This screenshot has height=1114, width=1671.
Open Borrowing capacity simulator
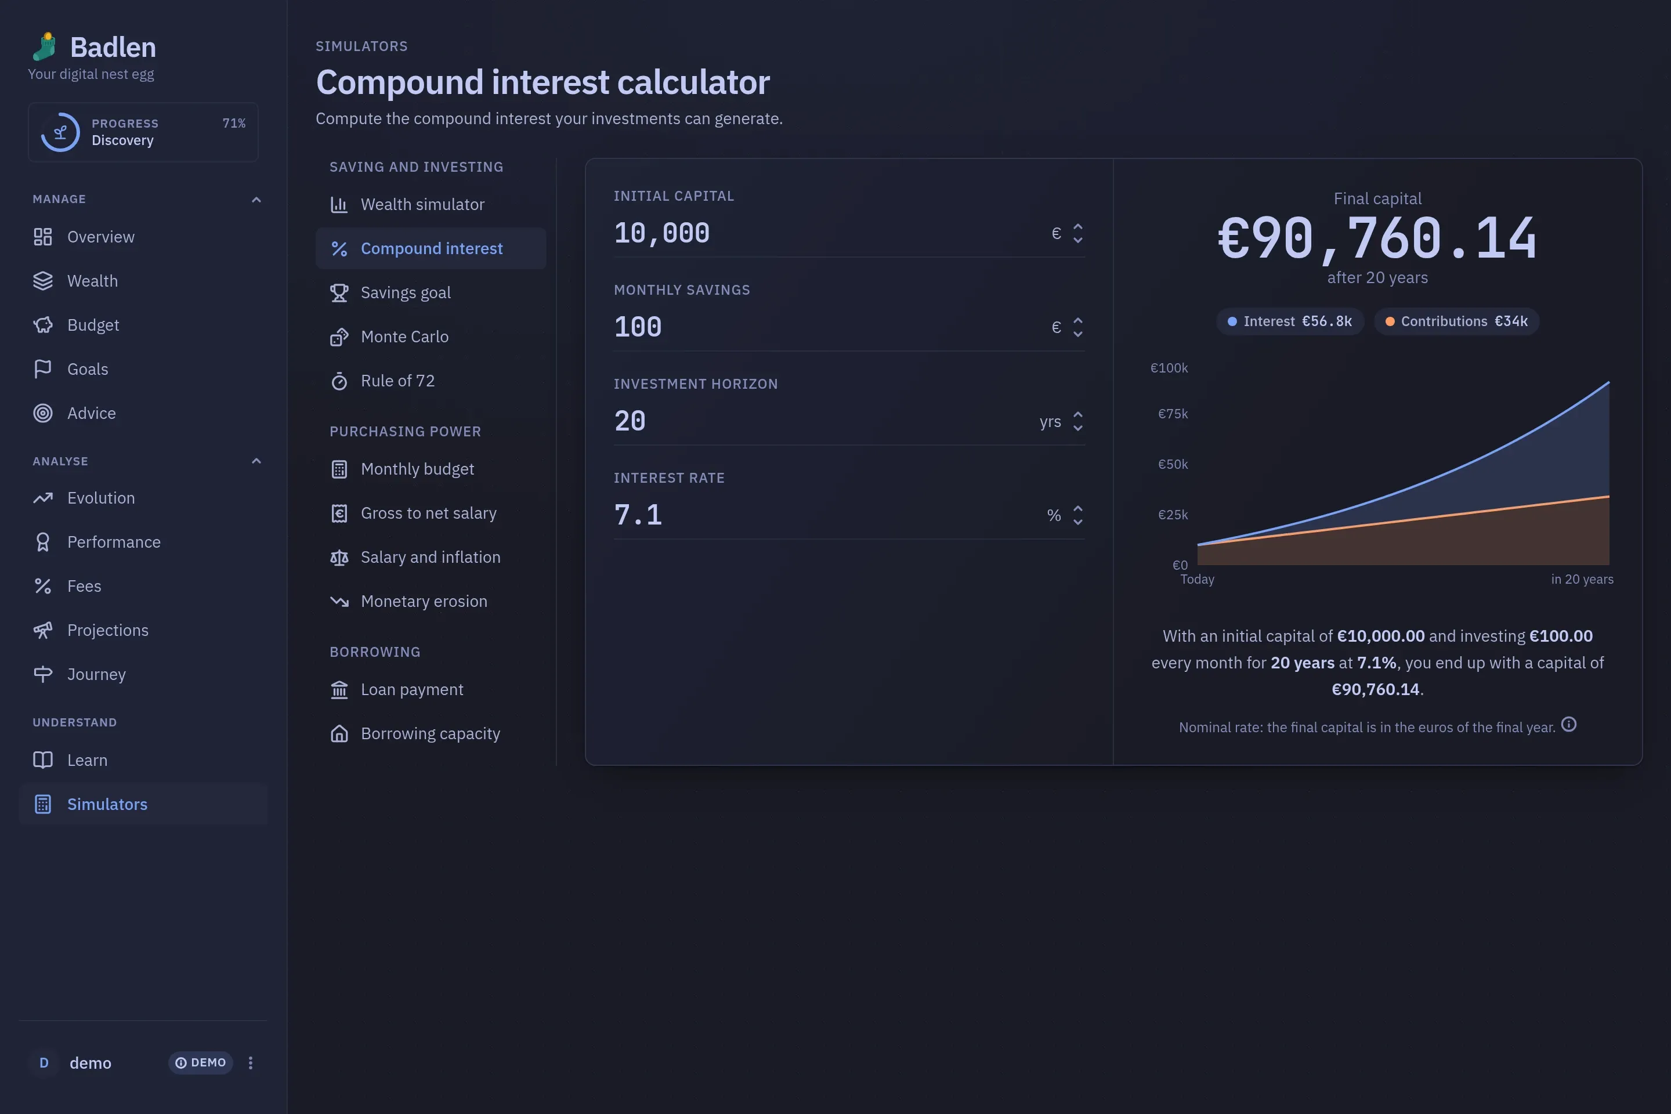(x=431, y=733)
